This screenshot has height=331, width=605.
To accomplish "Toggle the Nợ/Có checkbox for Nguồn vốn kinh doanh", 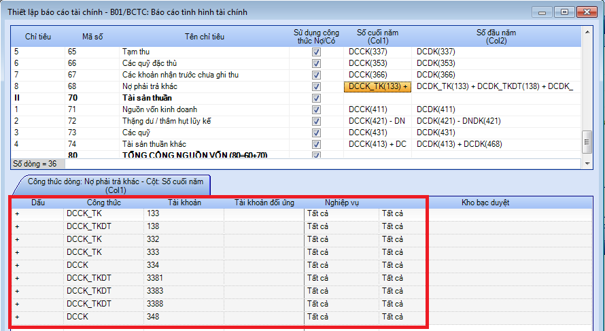I will coord(316,109).
